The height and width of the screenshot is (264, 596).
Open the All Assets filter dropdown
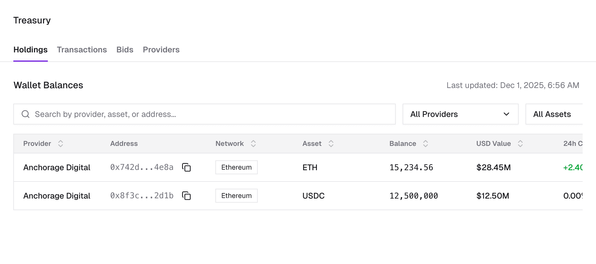[552, 114]
